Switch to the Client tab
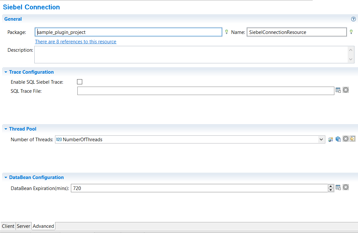This screenshot has width=358, height=233. [8, 226]
